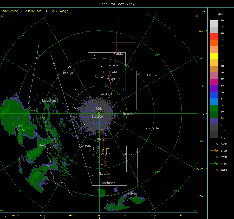Click the HighRiver town label
Viewport: 234px width, 219px height.
(x=108, y=183)
